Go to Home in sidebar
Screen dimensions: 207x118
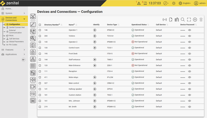coord(9,9)
